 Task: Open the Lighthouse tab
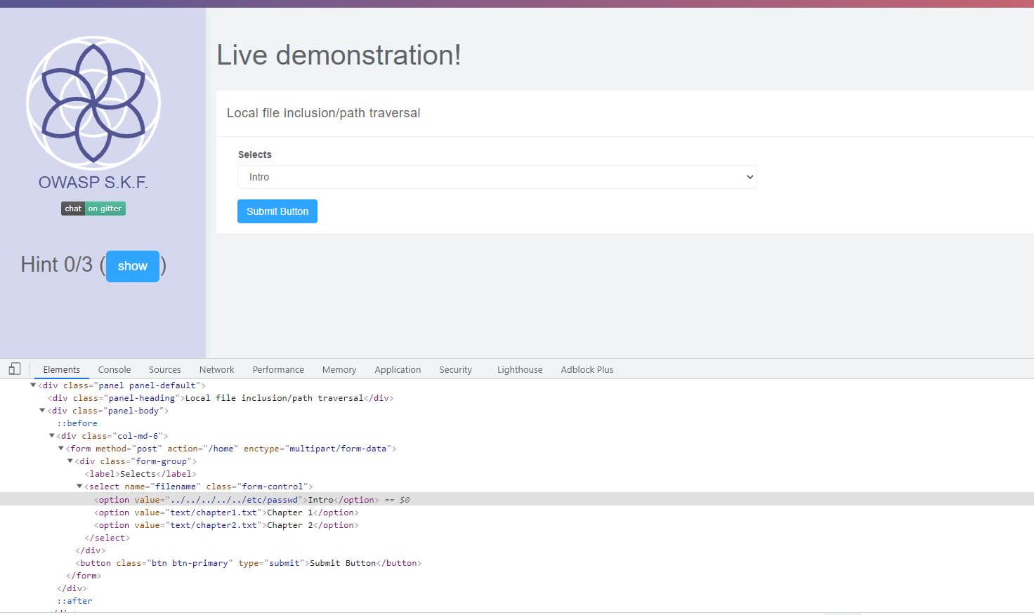pos(520,369)
